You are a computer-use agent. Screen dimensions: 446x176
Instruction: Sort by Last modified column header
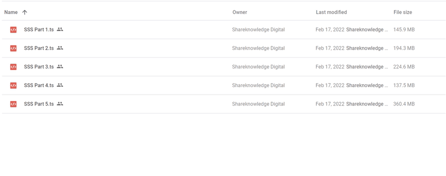pyautogui.click(x=331, y=12)
